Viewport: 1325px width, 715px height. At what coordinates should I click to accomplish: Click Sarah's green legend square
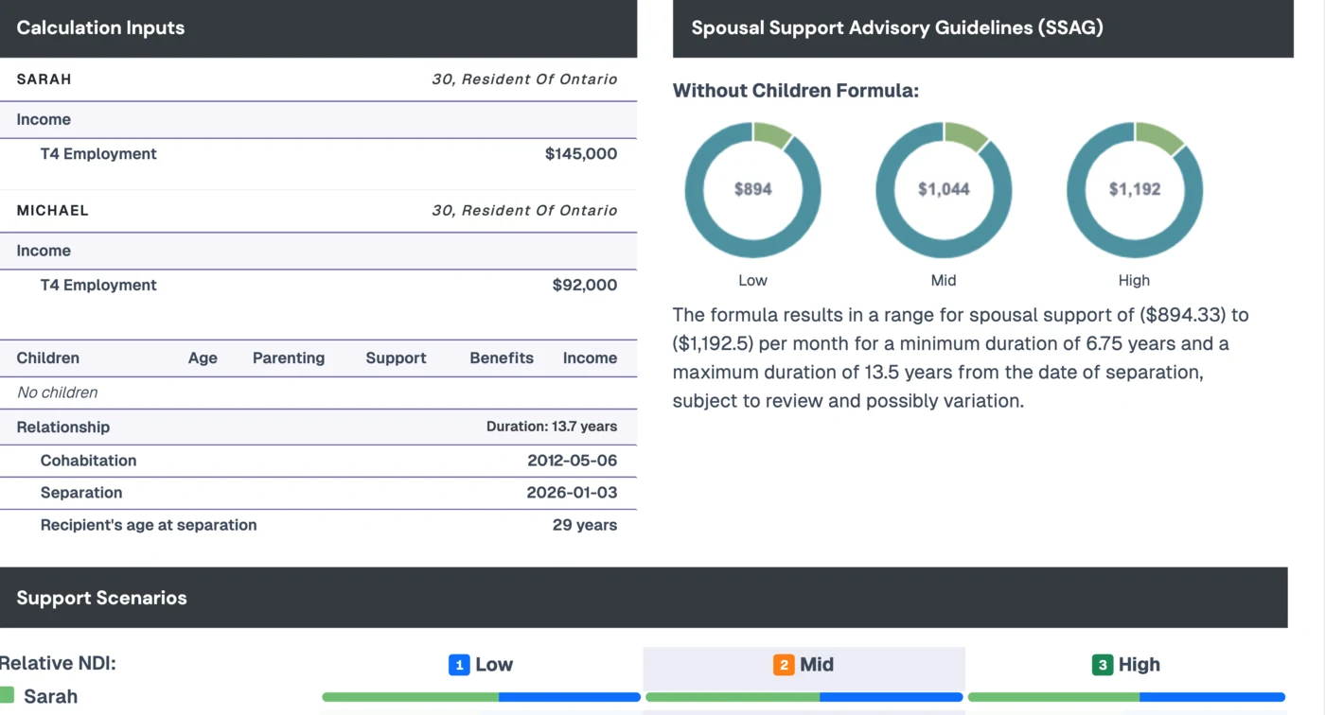(x=7, y=696)
